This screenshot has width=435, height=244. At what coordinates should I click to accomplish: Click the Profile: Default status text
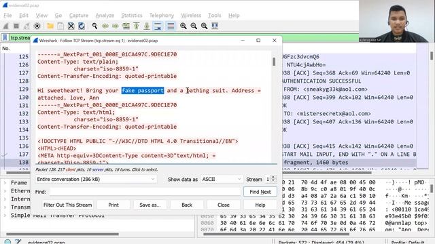[x=408, y=242]
